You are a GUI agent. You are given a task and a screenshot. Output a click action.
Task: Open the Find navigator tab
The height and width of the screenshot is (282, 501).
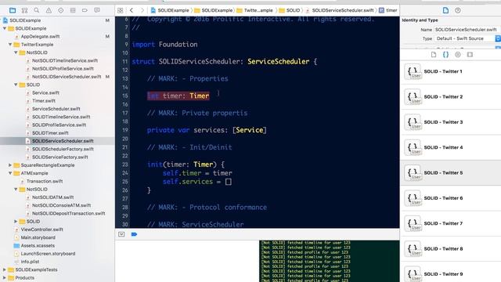37,10
